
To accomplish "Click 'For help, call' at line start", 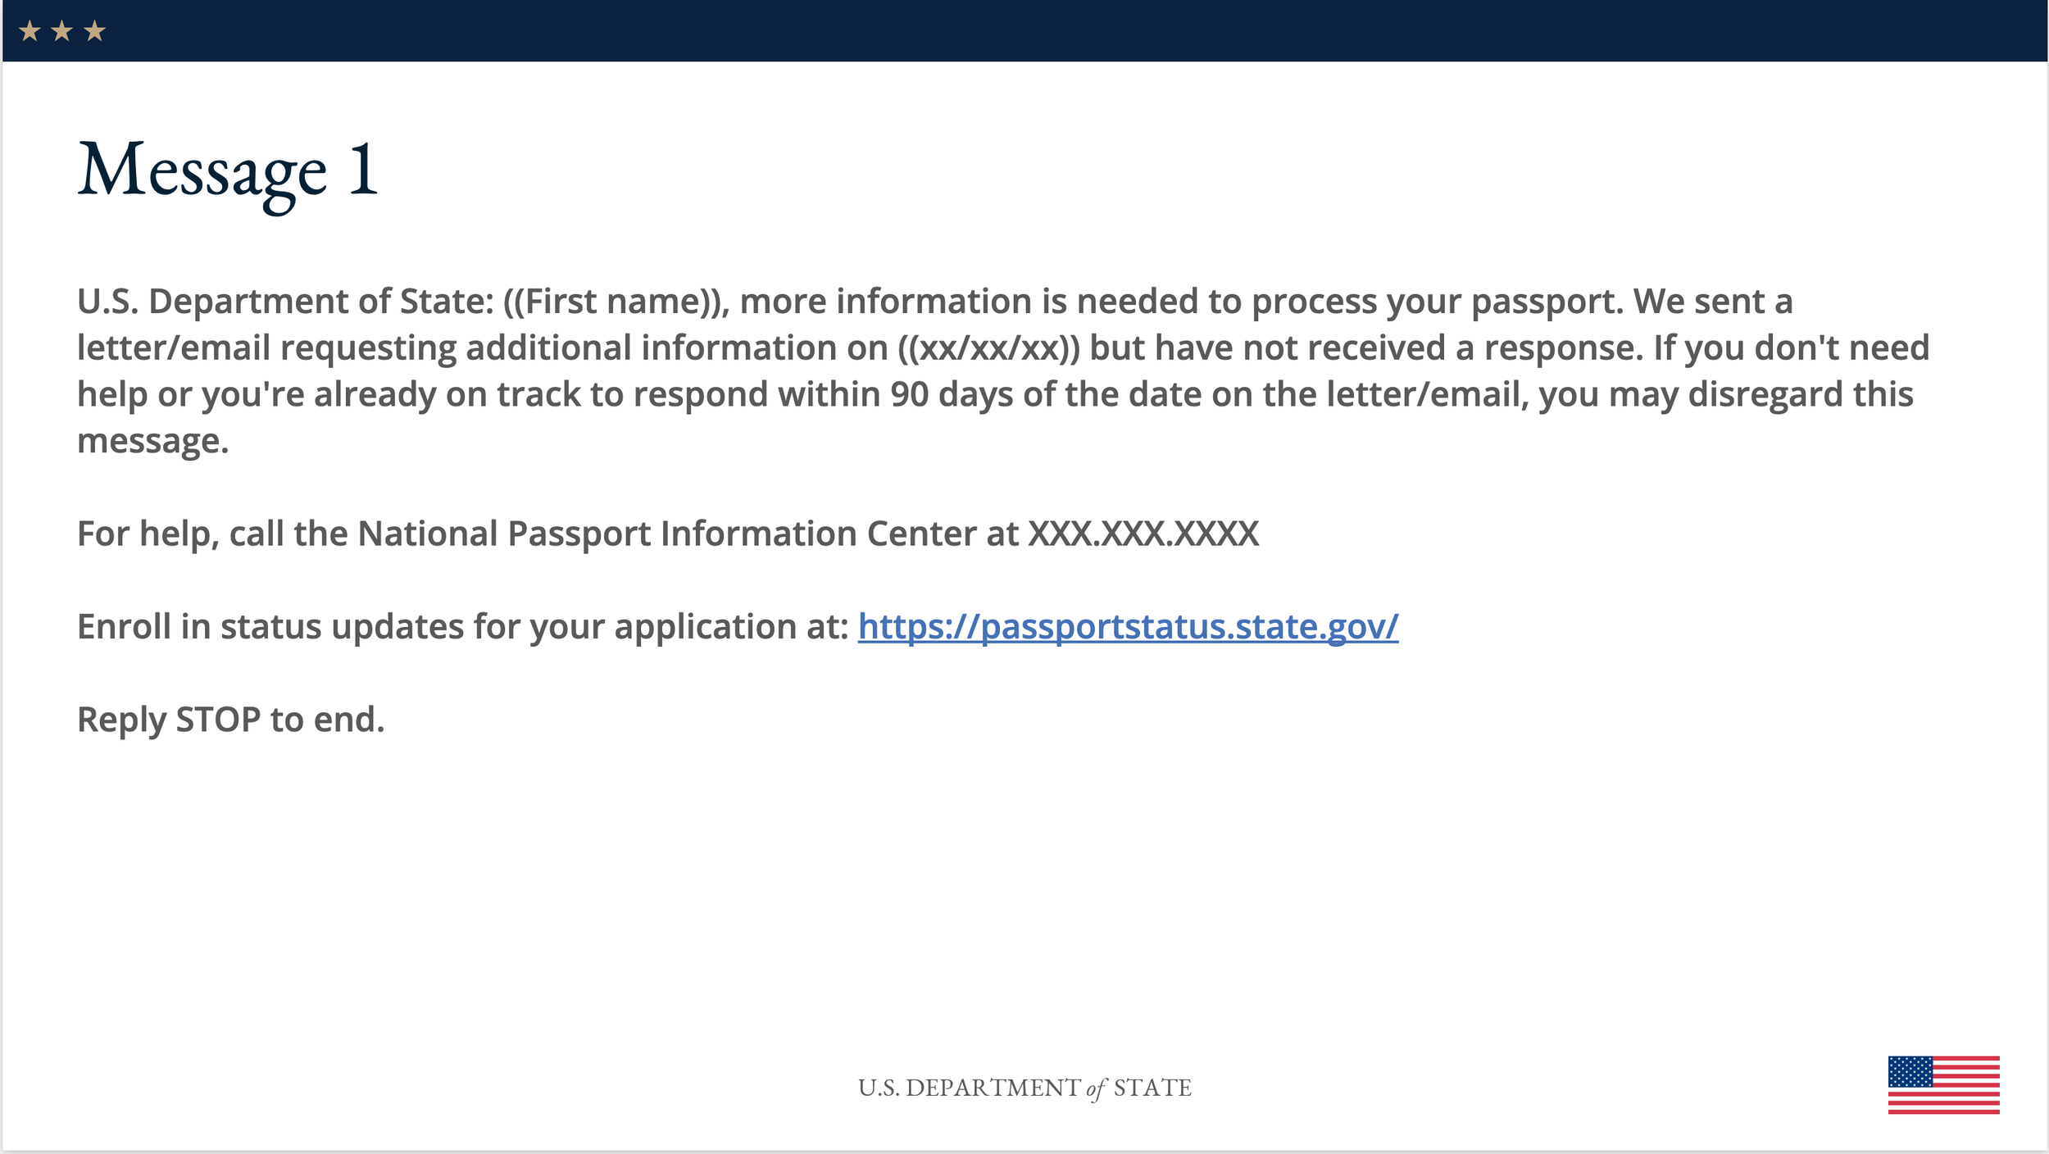I will [181, 534].
